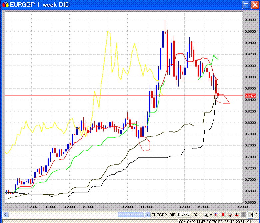Screen dimensions: 260x223
Task: Click the 09/06/19 23:51:19 status time field
Action: [x=234, y=222]
